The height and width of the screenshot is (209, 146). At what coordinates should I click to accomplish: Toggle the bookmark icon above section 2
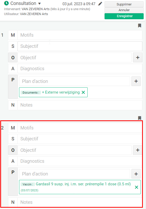(x=139, y=118)
